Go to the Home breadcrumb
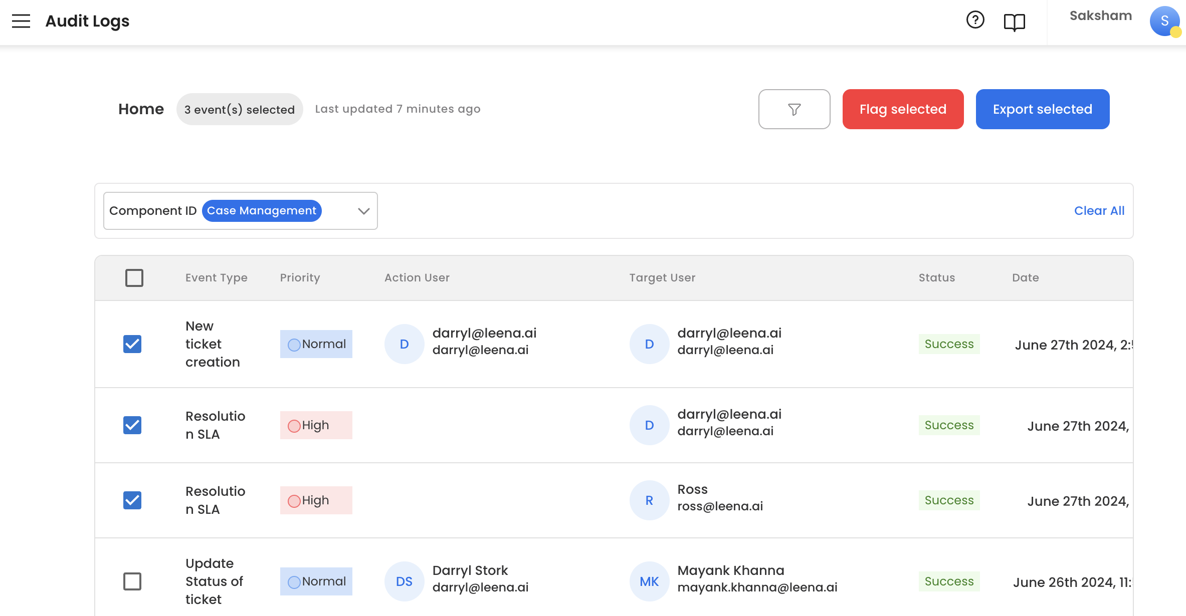The height and width of the screenshot is (616, 1186). click(141, 109)
